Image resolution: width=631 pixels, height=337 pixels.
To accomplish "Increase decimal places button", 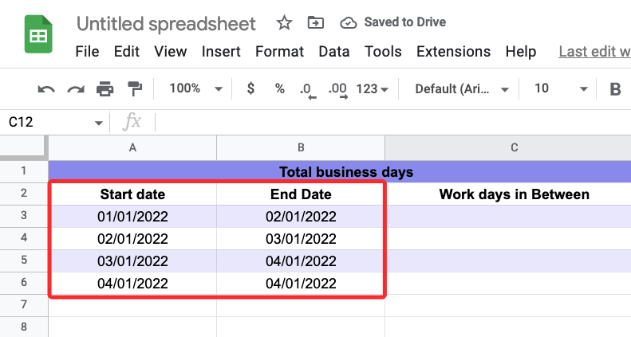I will 337,89.
